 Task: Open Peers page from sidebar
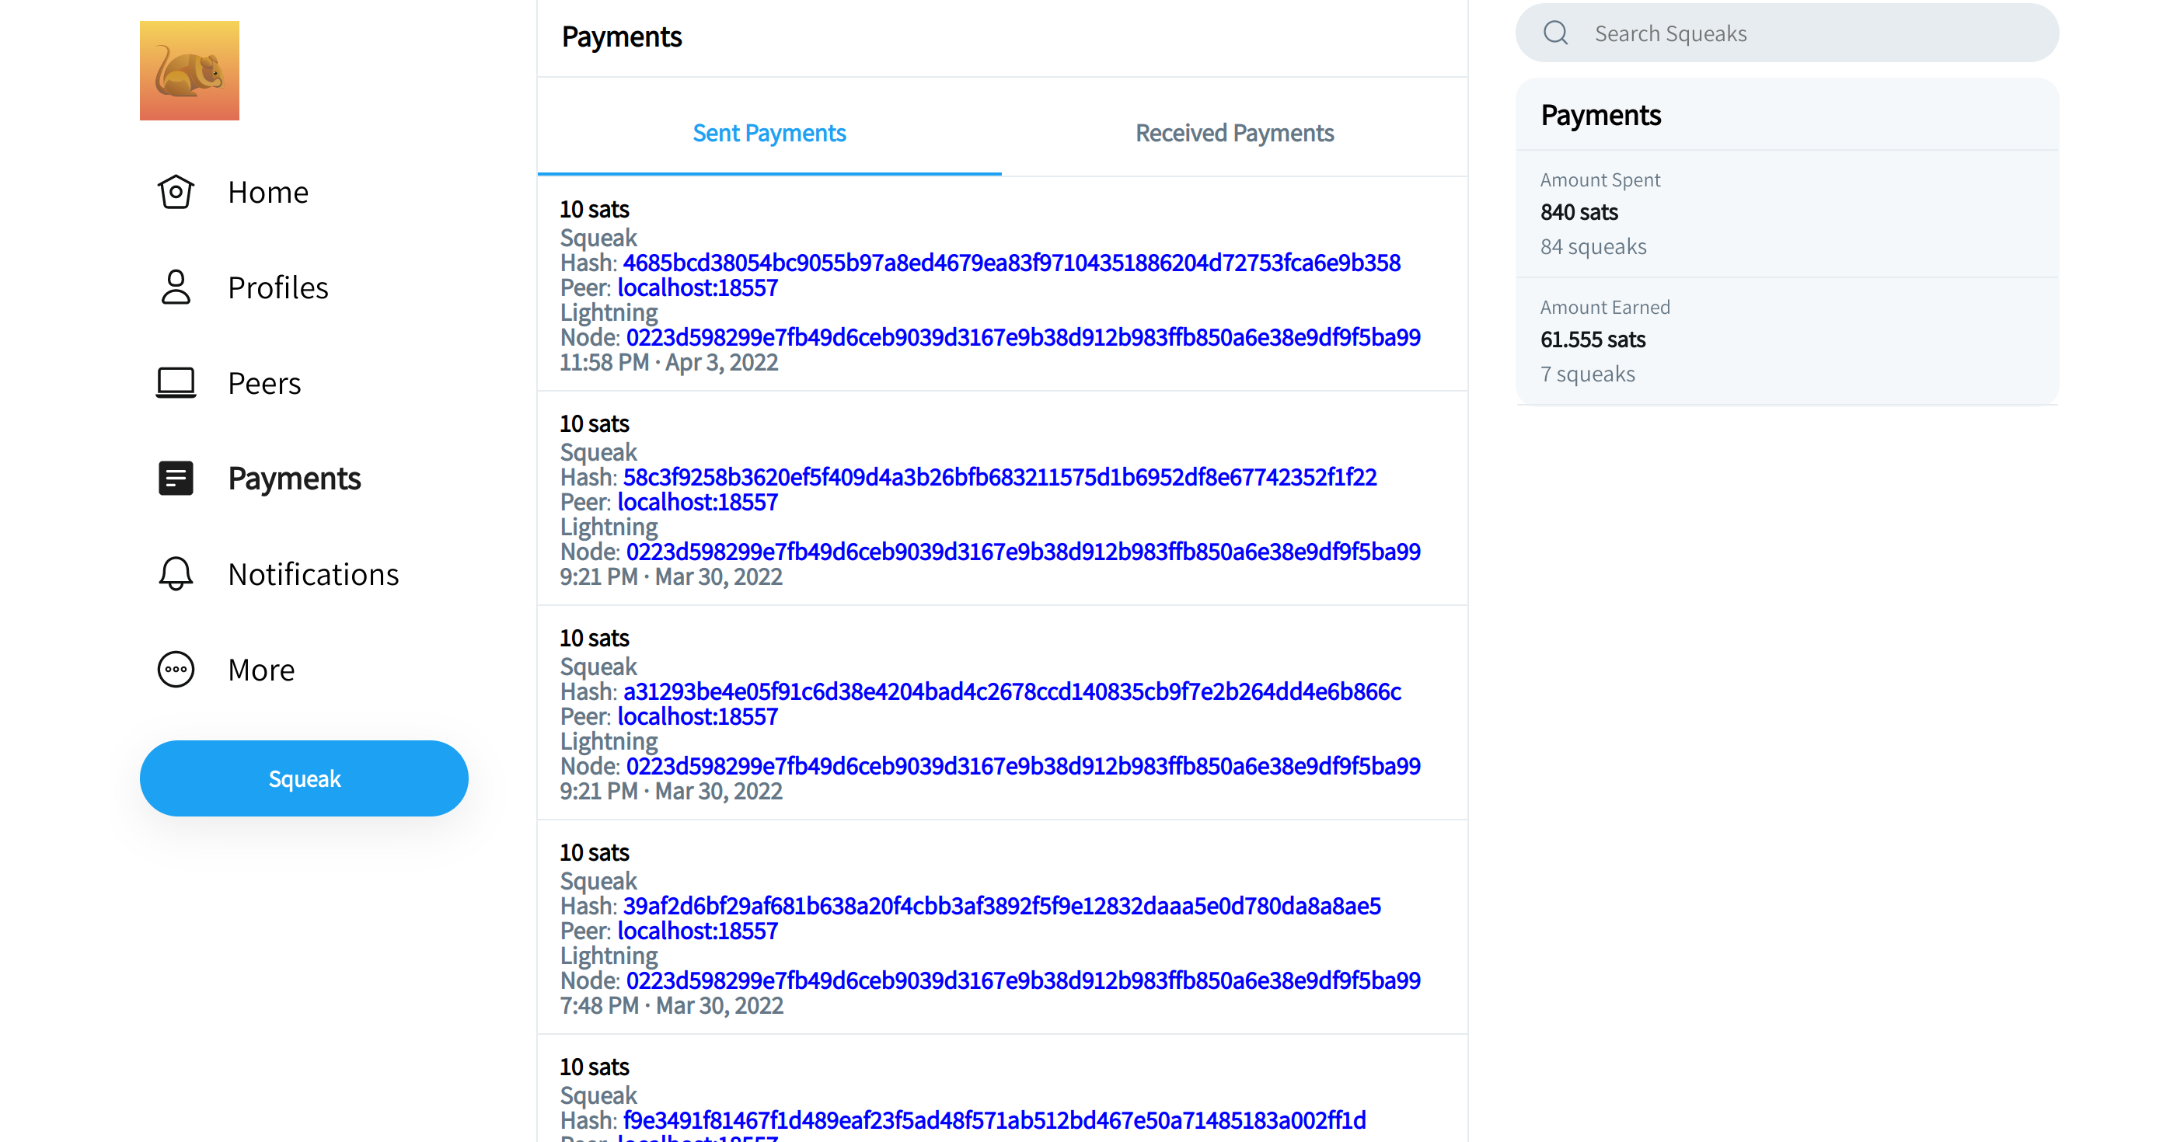(264, 383)
